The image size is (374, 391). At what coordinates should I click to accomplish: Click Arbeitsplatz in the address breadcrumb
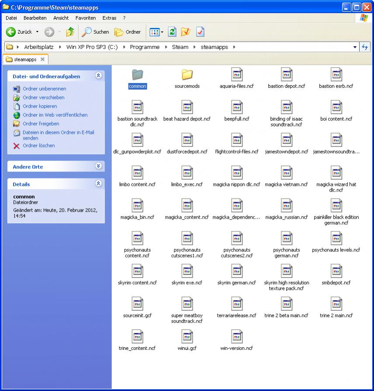(38, 47)
